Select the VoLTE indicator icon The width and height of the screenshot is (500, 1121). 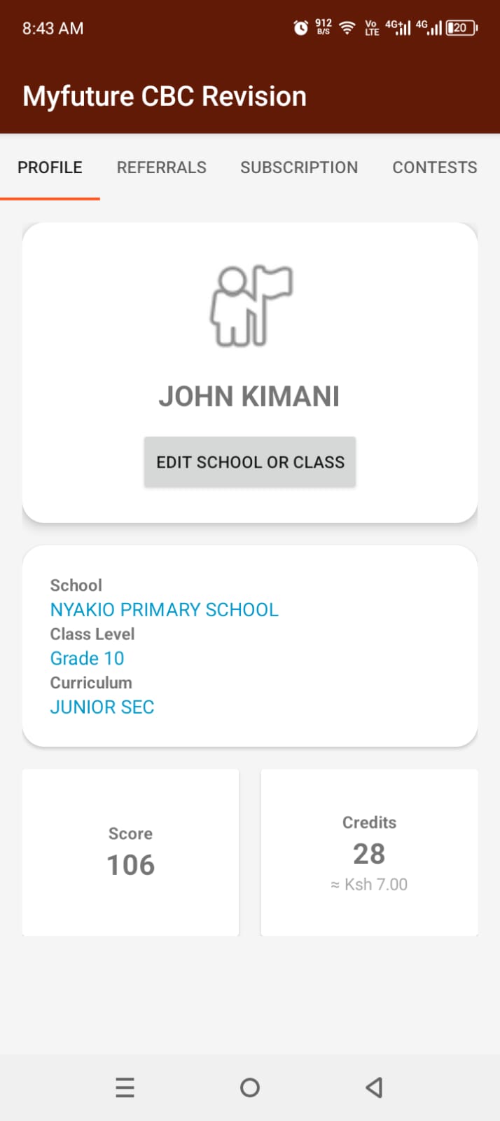370,27
